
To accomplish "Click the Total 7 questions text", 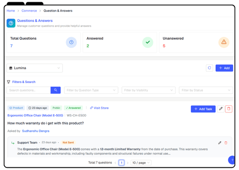I will coord(100,162).
